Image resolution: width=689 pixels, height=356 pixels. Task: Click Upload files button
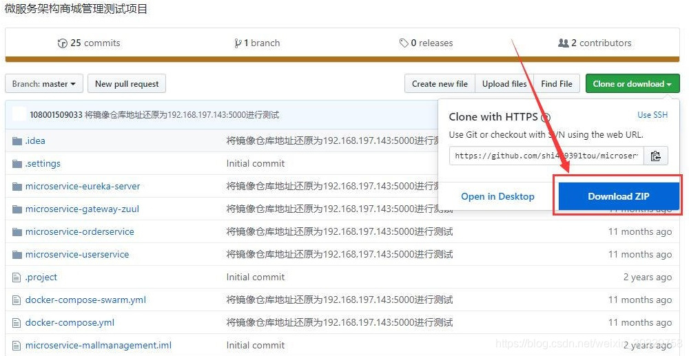coord(504,83)
